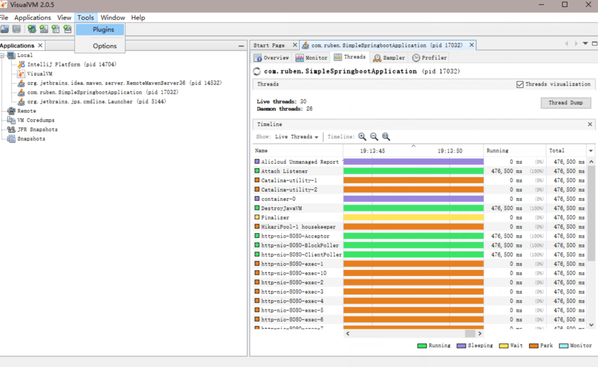Select the VisualVM application in tree
This screenshot has width=598, height=367.
[x=39, y=74]
